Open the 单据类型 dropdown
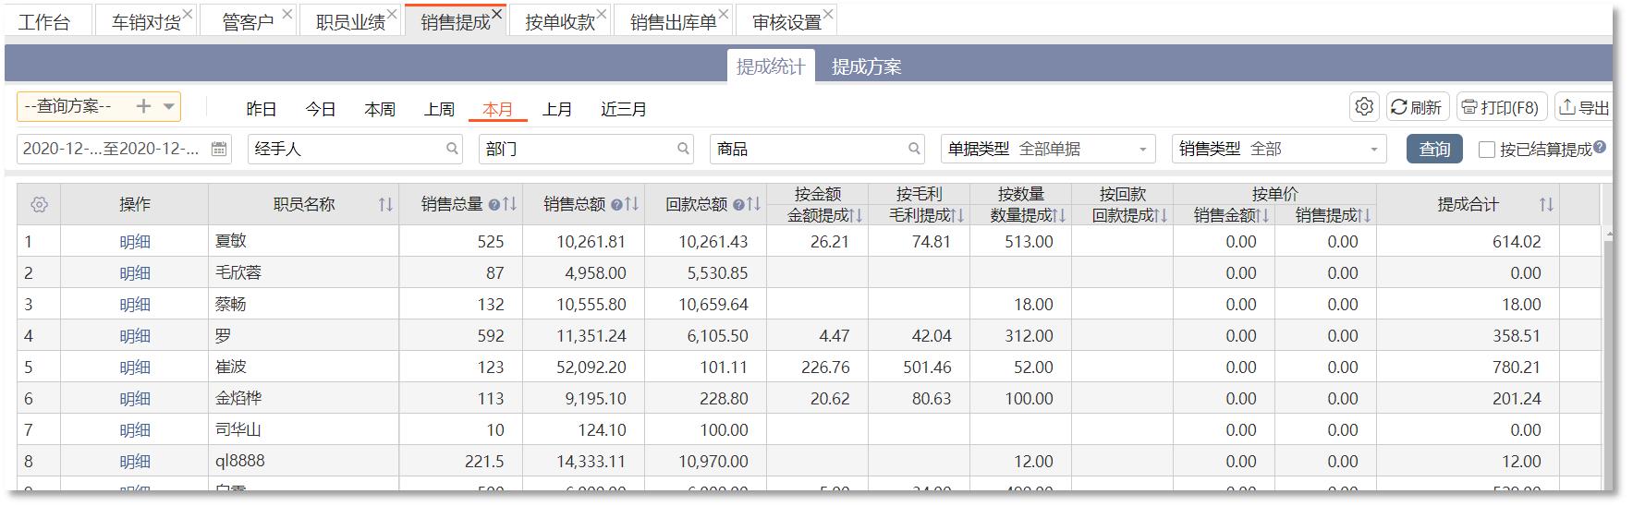This screenshot has width=1633, height=506. click(x=1048, y=149)
